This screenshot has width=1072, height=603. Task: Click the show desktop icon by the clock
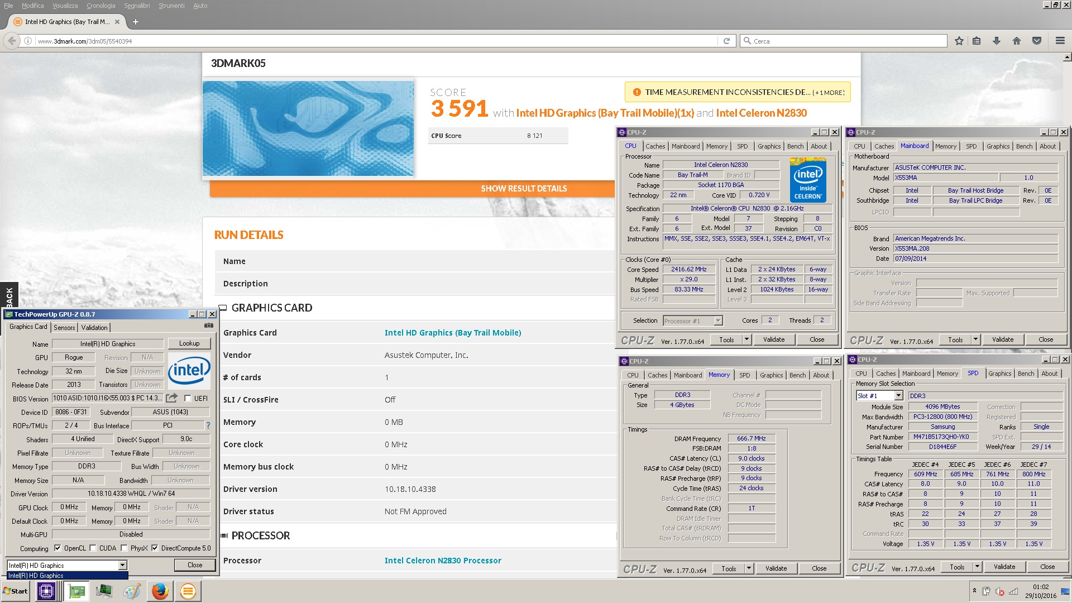point(1066,591)
